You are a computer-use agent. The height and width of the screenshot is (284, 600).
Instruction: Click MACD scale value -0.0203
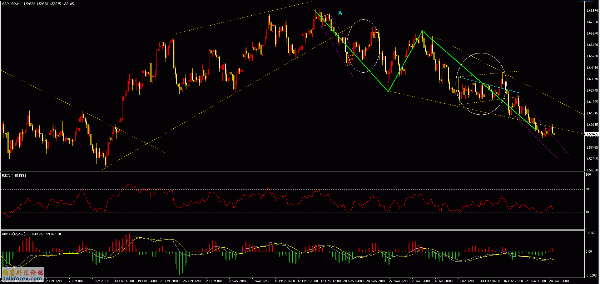click(591, 275)
